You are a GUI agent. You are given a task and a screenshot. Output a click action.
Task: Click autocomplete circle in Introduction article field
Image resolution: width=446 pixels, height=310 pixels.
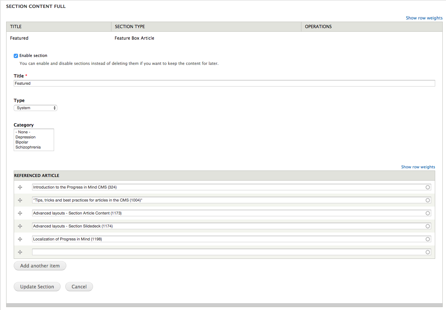coord(428,187)
